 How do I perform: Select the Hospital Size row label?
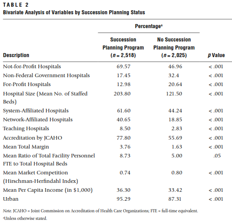45,98
